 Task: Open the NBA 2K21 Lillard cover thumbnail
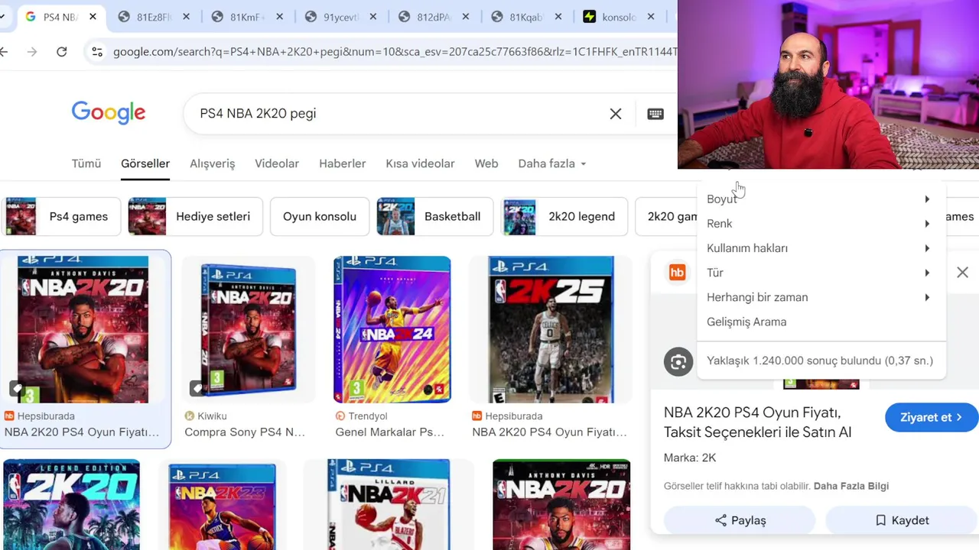click(x=389, y=504)
